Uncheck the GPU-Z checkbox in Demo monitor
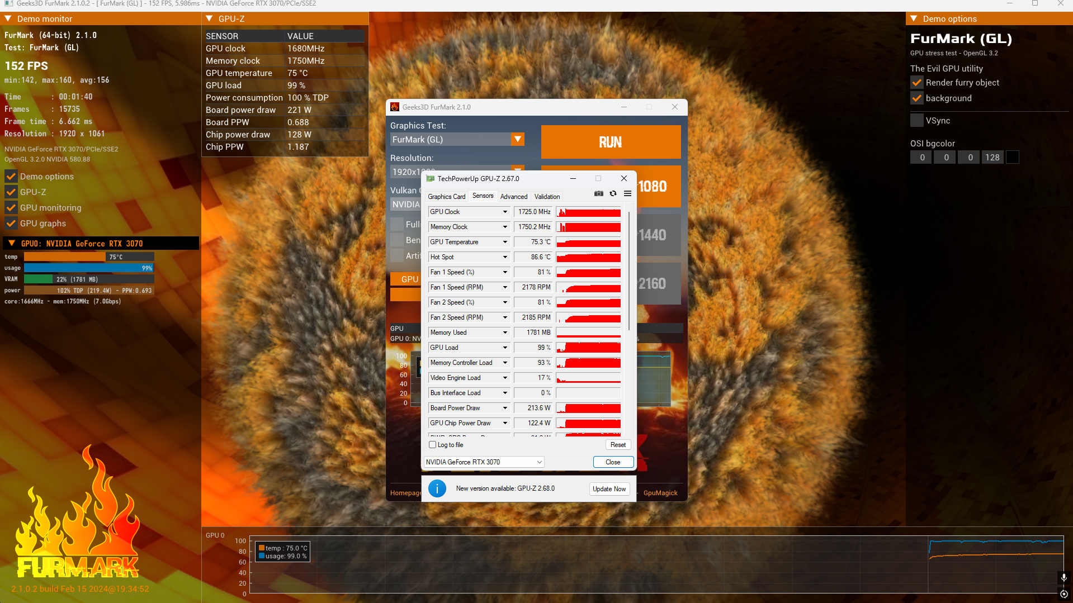 tap(11, 192)
